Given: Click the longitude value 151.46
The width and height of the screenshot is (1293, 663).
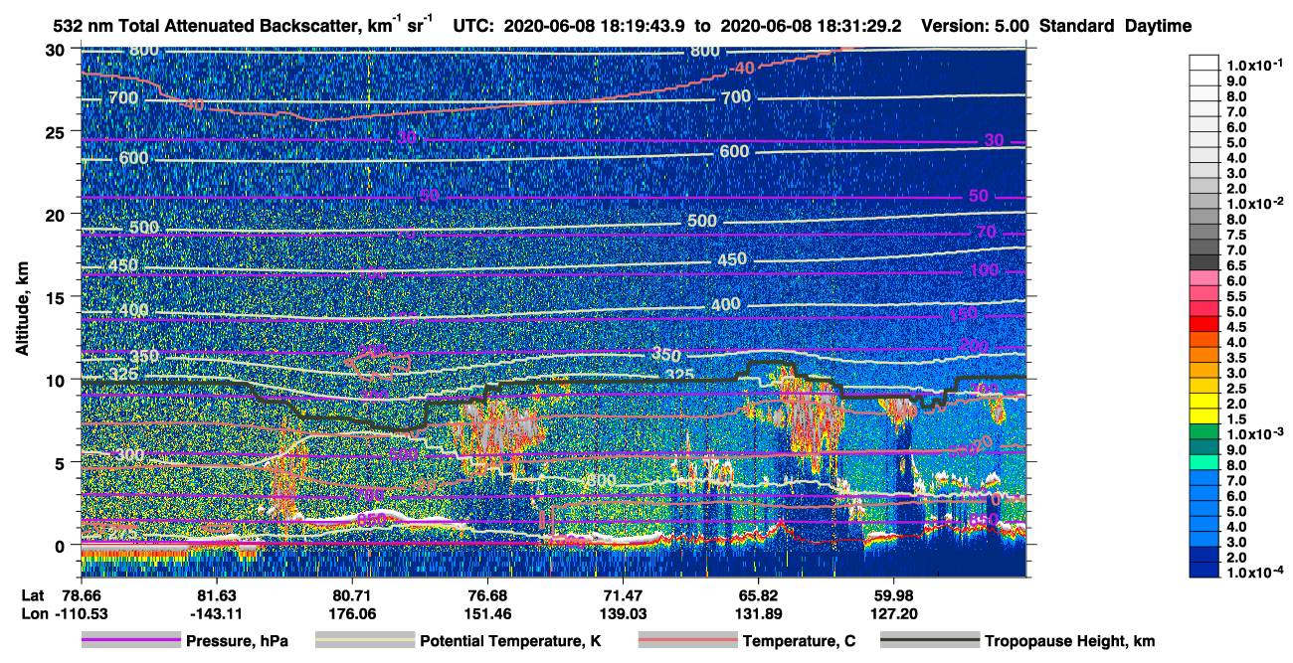Looking at the screenshot, I should [x=486, y=613].
